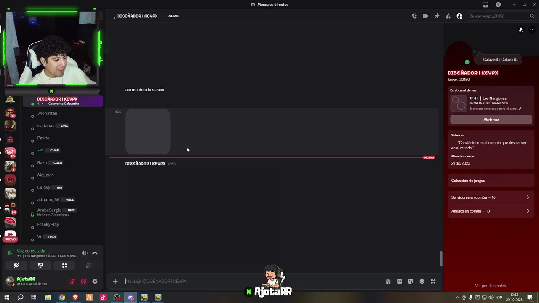Open the adriano_56 direct message

tap(63, 200)
